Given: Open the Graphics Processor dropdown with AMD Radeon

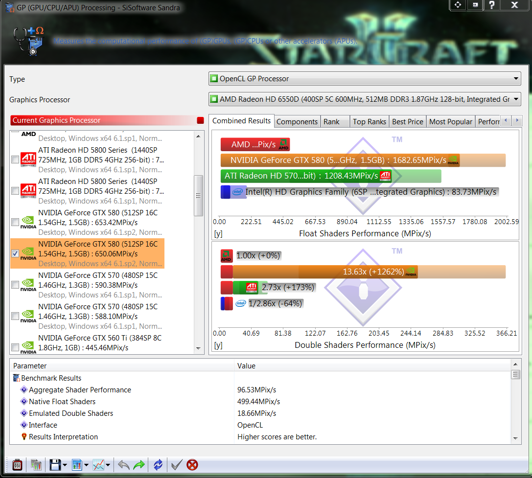Looking at the screenshot, I should coord(365,99).
